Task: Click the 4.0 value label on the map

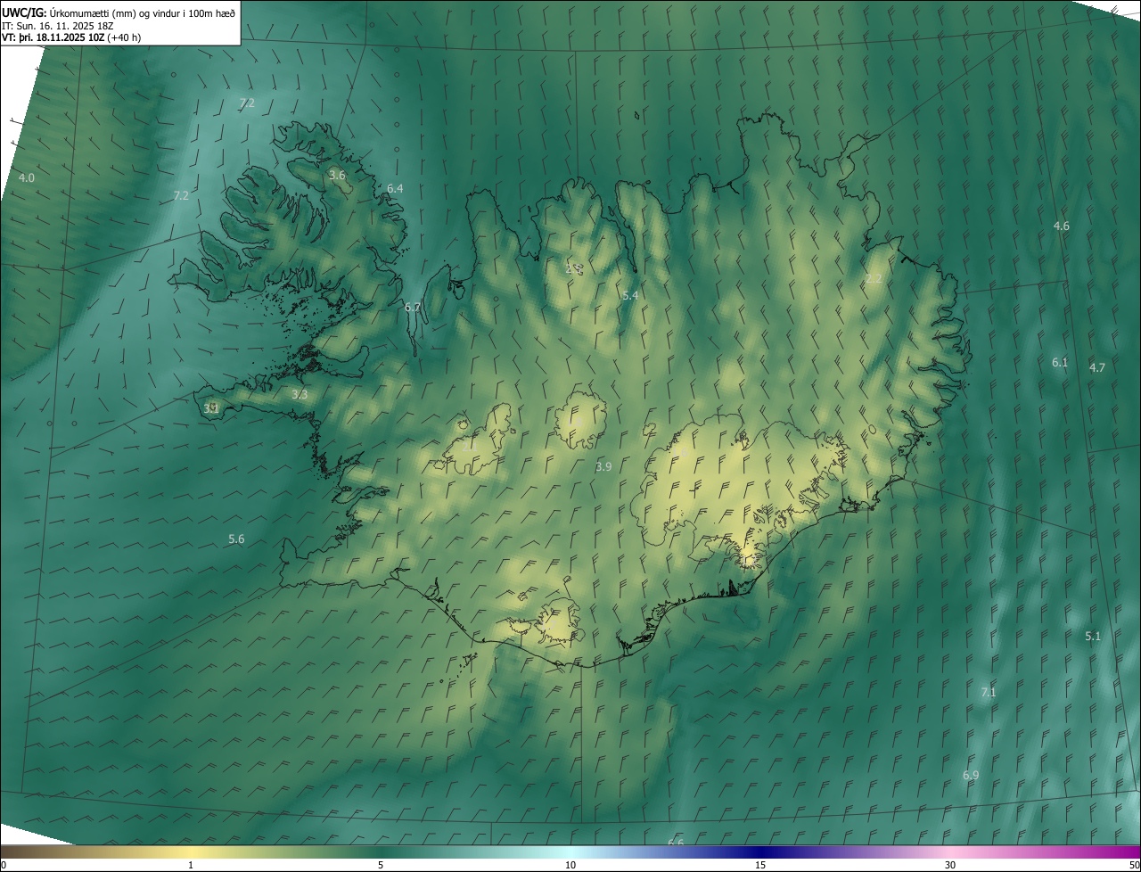Action: pyautogui.click(x=27, y=178)
